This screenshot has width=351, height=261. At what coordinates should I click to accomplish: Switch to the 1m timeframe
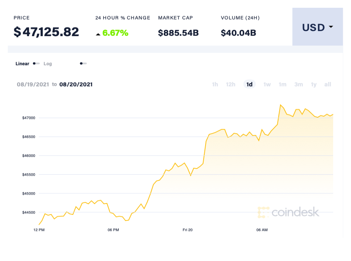pos(282,84)
